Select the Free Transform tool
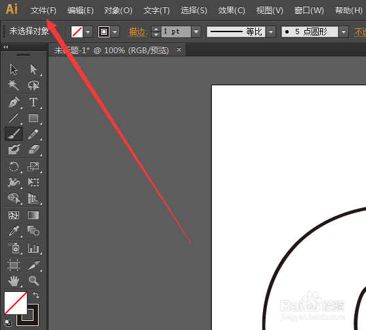 33,182
